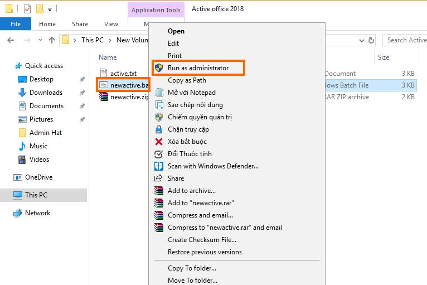Click Run as administrator shield icon

159,68
